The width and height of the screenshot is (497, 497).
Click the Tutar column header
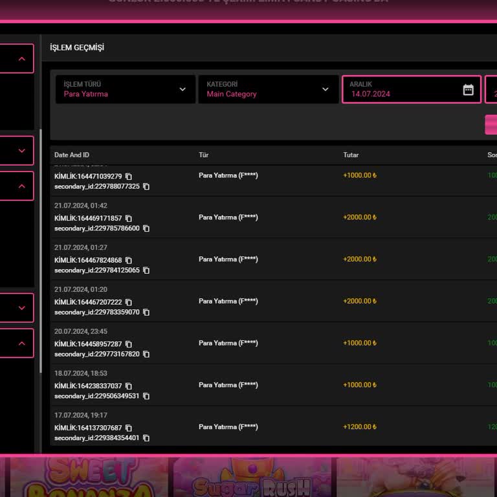tap(351, 155)
